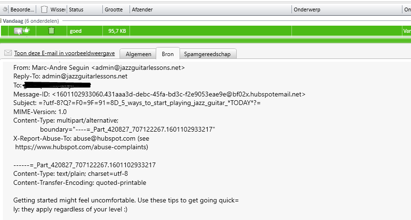Click the 'boundary=' line

[x=127, y=130]
